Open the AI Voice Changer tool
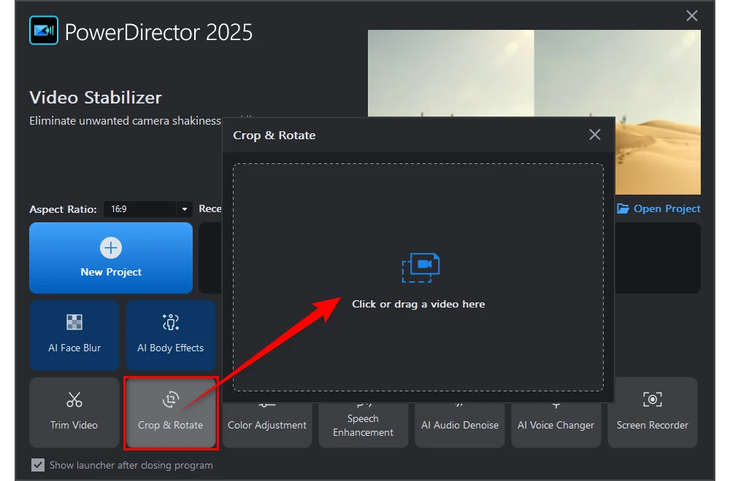The image size is (730, 481). (556, 425)
